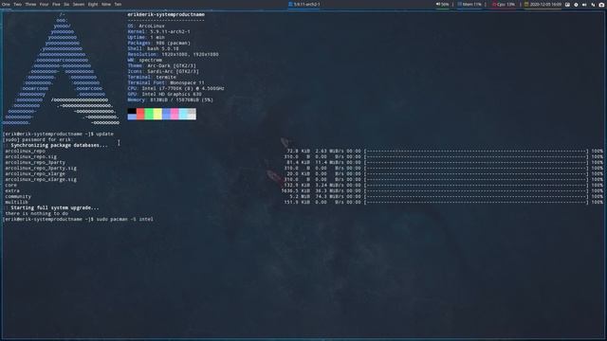Image resolution: width=607 pixels, height=341 pixels.
Task: Click the 'Kernel: 5.9.11-arch2-1' neofetch line
Action: point(158,31)
